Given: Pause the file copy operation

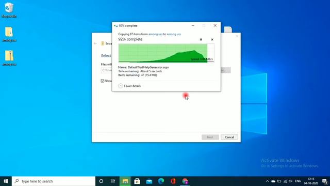Looking at the screenshot, I should (201, 39).
